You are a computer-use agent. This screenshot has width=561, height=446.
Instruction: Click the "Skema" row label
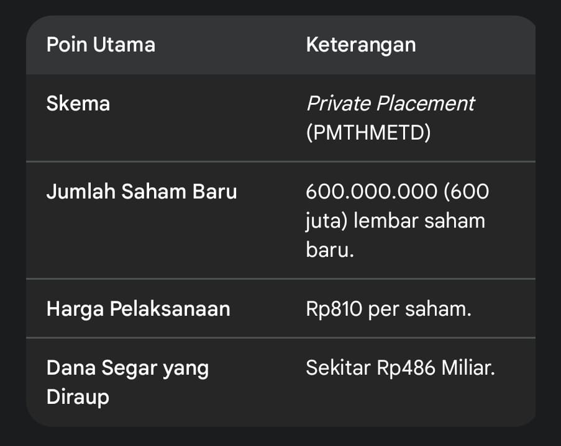pyautogui.click(x=78, y=103)
